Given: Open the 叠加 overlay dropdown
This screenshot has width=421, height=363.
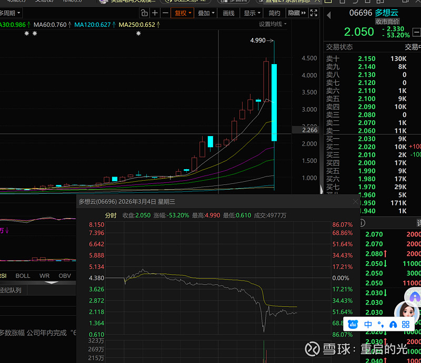Looking at the screenshot, I should [x=206, y=13].
